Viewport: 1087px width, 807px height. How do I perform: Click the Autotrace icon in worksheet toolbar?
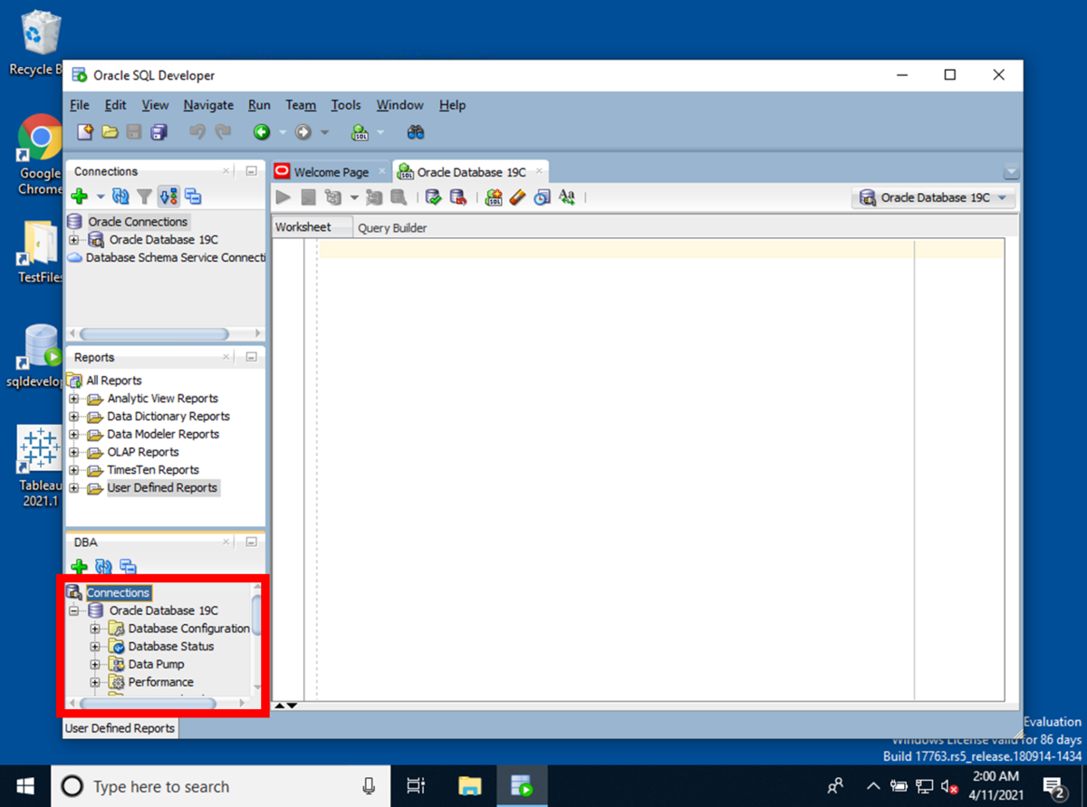pyautogui.click(x=374, y=197)
